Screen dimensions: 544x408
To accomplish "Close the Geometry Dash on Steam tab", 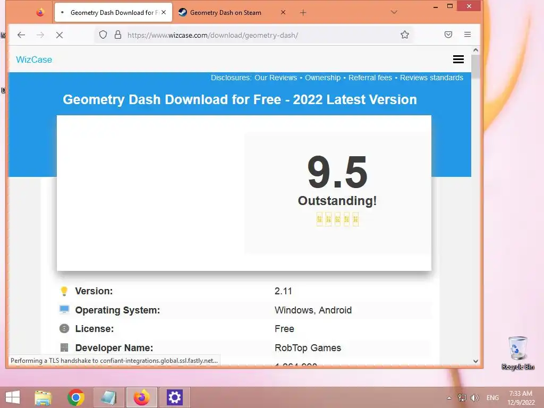I will click(283, 13).
